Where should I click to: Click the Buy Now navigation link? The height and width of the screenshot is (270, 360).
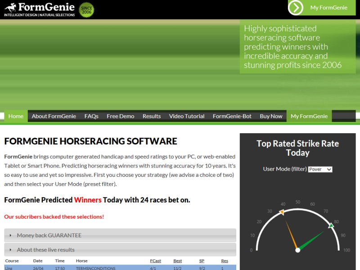[271, 116]
